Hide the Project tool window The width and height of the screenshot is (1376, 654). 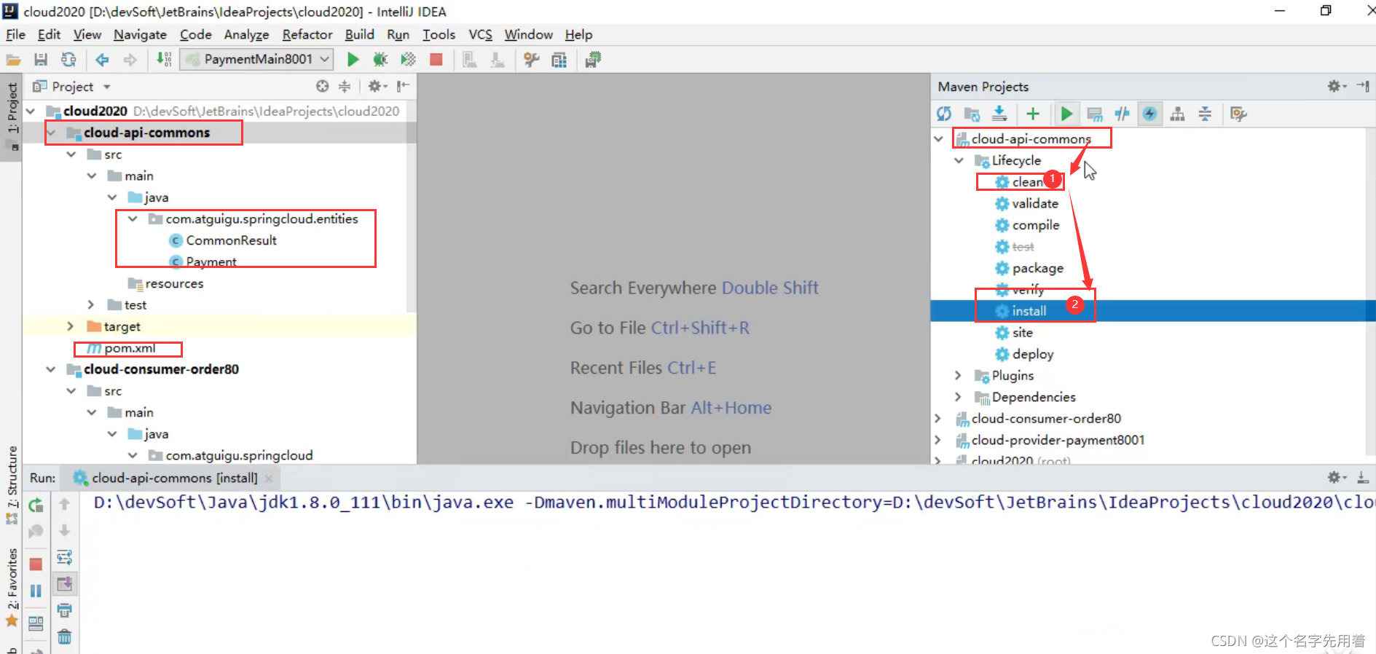[x=403, y=87]
